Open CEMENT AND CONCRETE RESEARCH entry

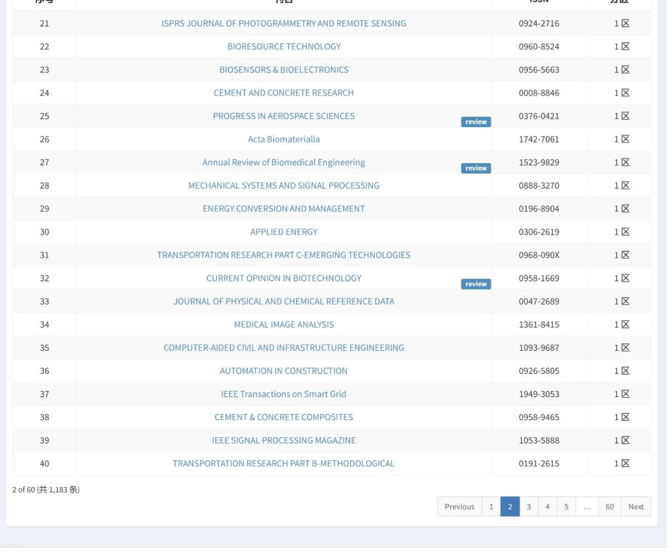283,93
